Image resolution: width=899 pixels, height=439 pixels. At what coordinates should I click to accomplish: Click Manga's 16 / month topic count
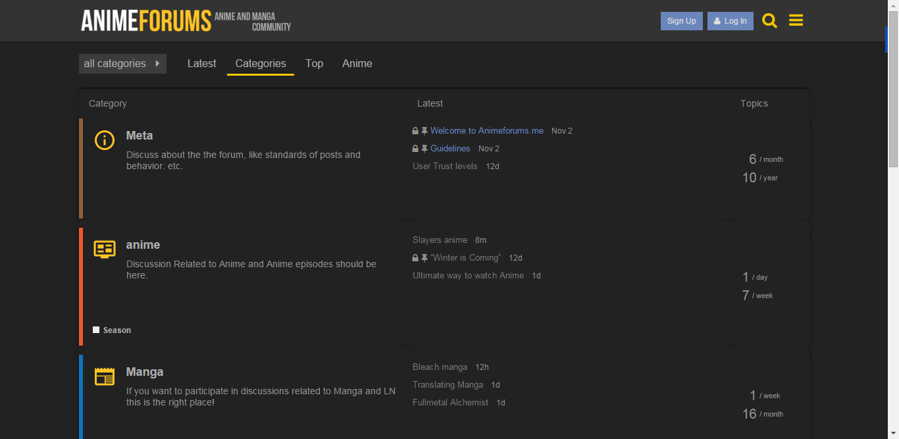[763, 414]
